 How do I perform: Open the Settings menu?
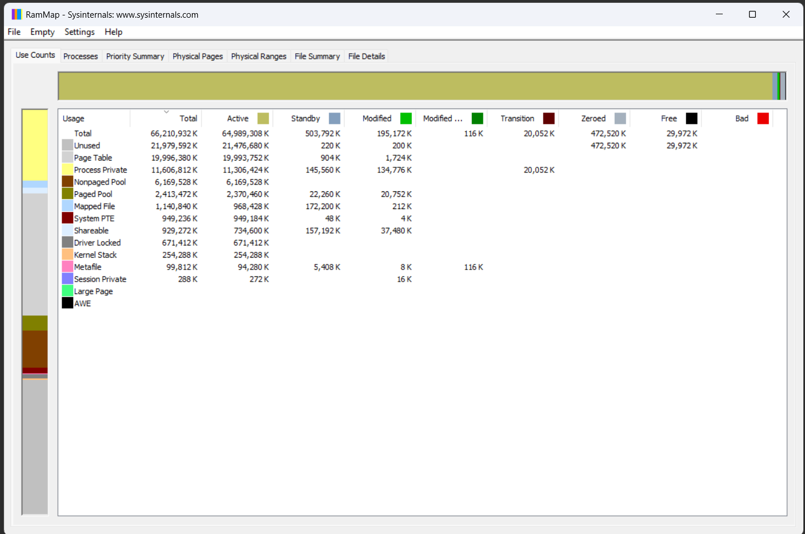tap(79, 32)
